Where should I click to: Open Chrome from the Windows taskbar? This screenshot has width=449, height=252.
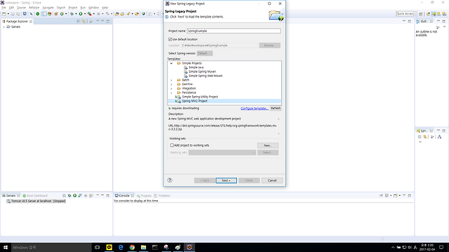[132, 247]
